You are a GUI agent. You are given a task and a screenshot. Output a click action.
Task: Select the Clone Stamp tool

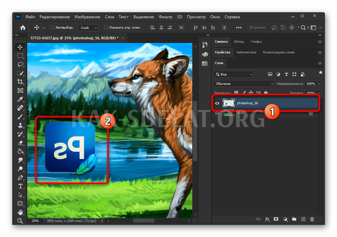pyautogui.click(x=20, y=125)
